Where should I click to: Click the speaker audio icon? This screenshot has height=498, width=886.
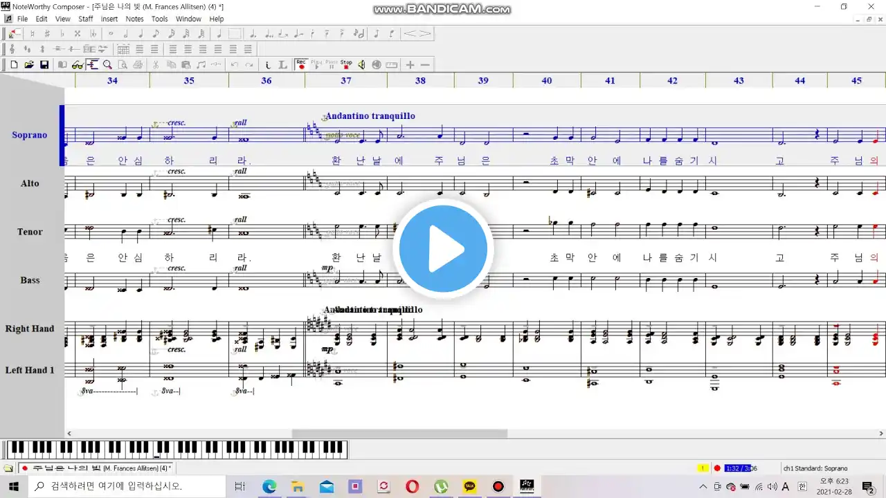tap(361, 64)
